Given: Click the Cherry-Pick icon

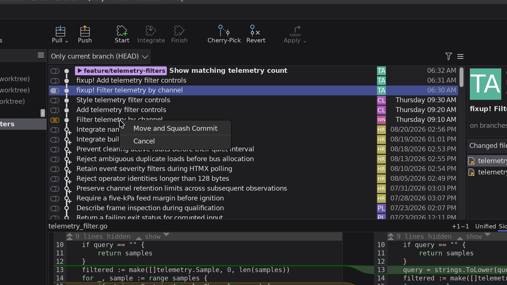Looking at the screenshot, I should (x=224, y=31).
